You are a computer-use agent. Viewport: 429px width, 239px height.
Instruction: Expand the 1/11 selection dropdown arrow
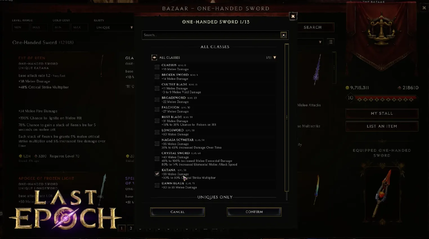point(275,57)
